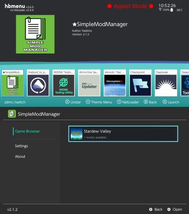Click the NetLoader Y button

pos(128,102)
